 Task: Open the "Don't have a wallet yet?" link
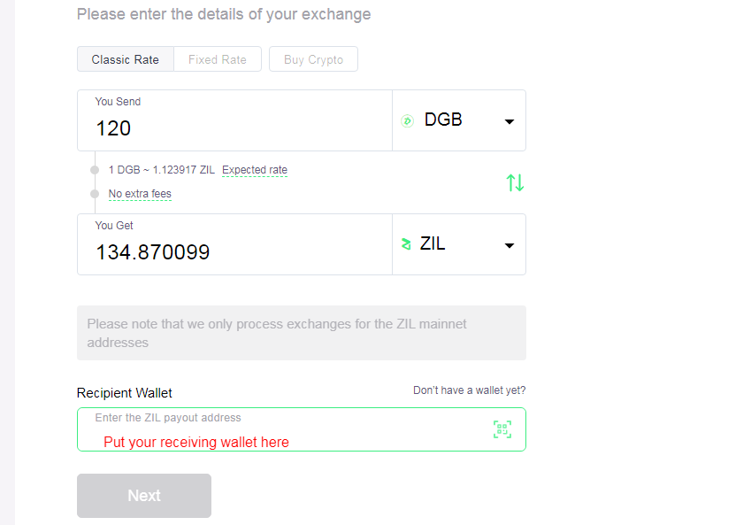(x=470, y=390)
